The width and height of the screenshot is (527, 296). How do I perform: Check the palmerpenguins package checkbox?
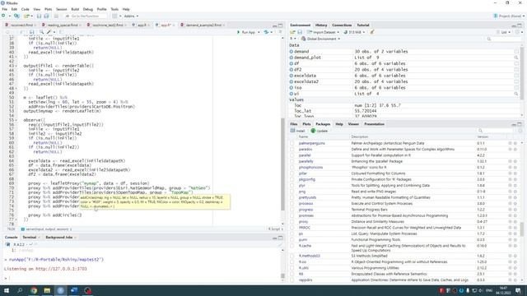tap(292, 143)
